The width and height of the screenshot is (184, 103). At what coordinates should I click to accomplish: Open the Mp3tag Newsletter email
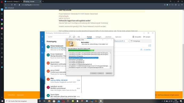tap(56, 56)
